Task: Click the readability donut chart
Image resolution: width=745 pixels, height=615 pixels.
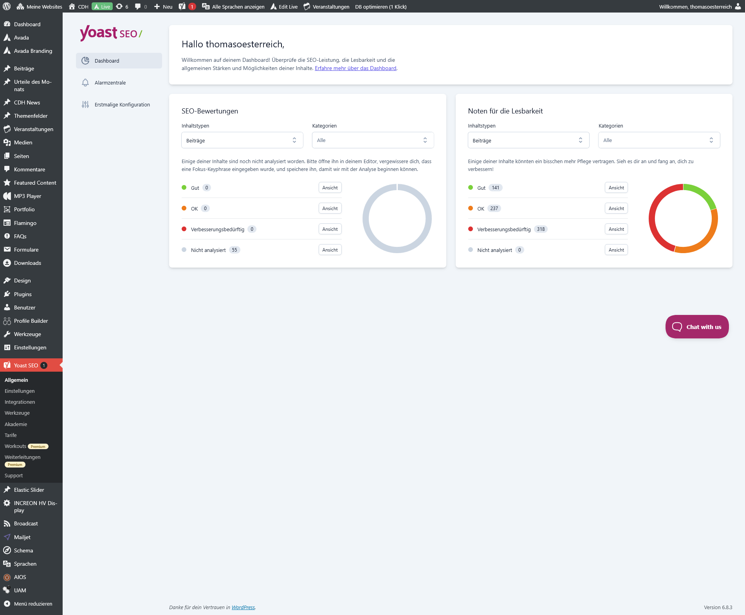Action: click(683, 218)
